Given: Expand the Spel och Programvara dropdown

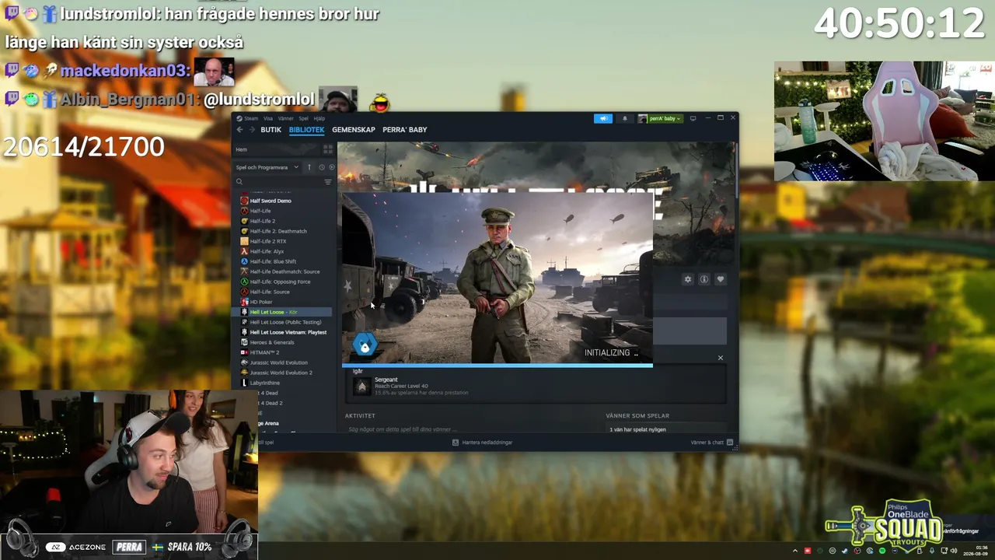Looking at the screenshot, I should [268, 167].
